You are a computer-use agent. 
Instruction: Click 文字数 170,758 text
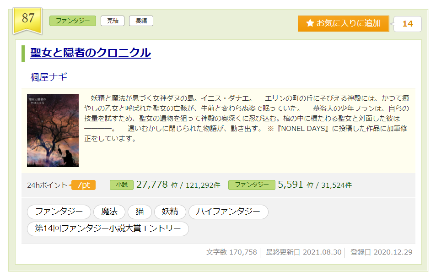(x=231, y=252)
